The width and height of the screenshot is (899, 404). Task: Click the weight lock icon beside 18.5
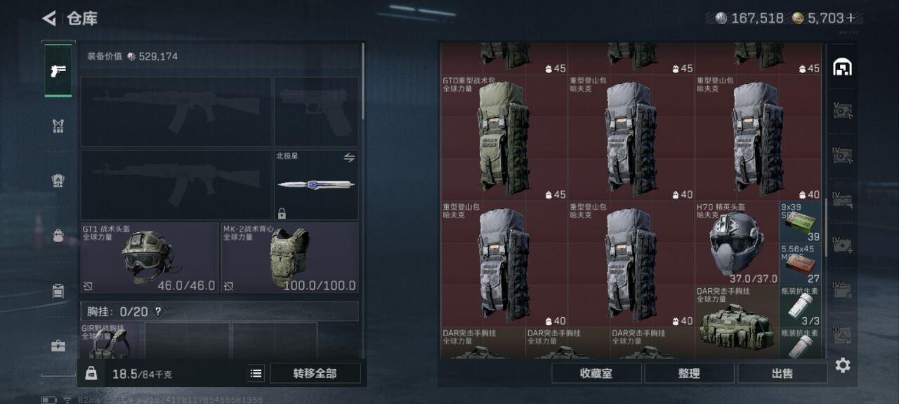(x=91, y=374)
